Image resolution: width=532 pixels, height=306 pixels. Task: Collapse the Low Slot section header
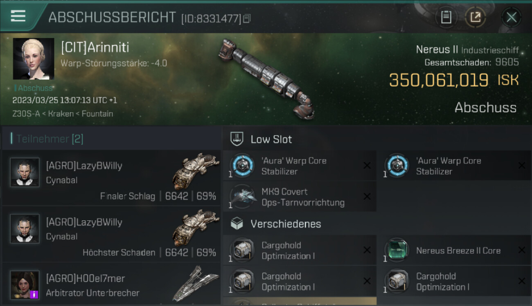pos(377,139)
